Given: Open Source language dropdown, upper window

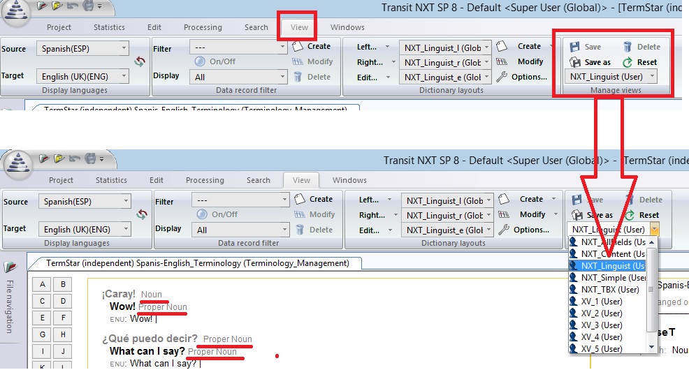Looking at the screenshot, I should tap(124, 48).
